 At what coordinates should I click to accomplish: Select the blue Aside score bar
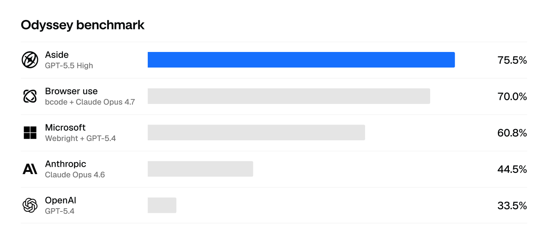(x=301, y=60)
